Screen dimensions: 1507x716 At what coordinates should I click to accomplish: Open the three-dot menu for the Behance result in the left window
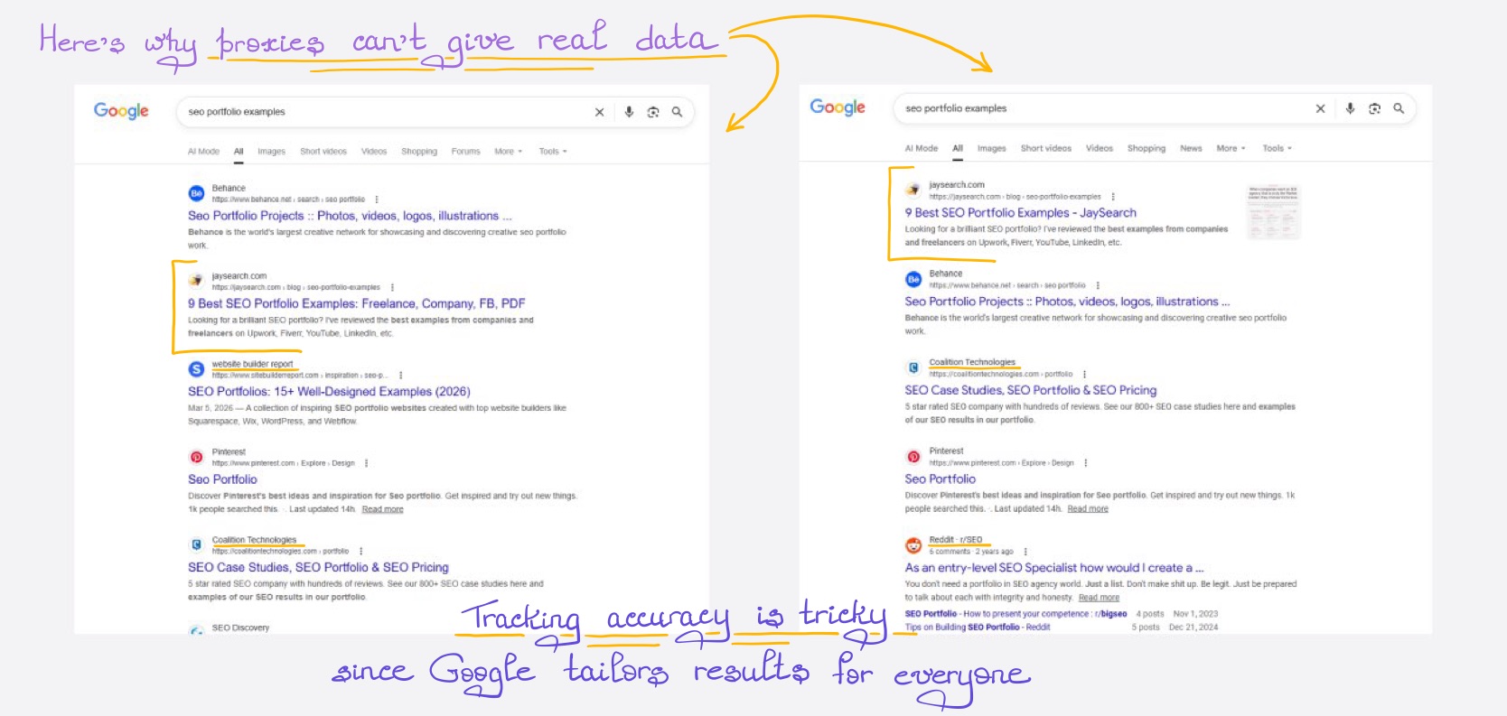(377, 200)
